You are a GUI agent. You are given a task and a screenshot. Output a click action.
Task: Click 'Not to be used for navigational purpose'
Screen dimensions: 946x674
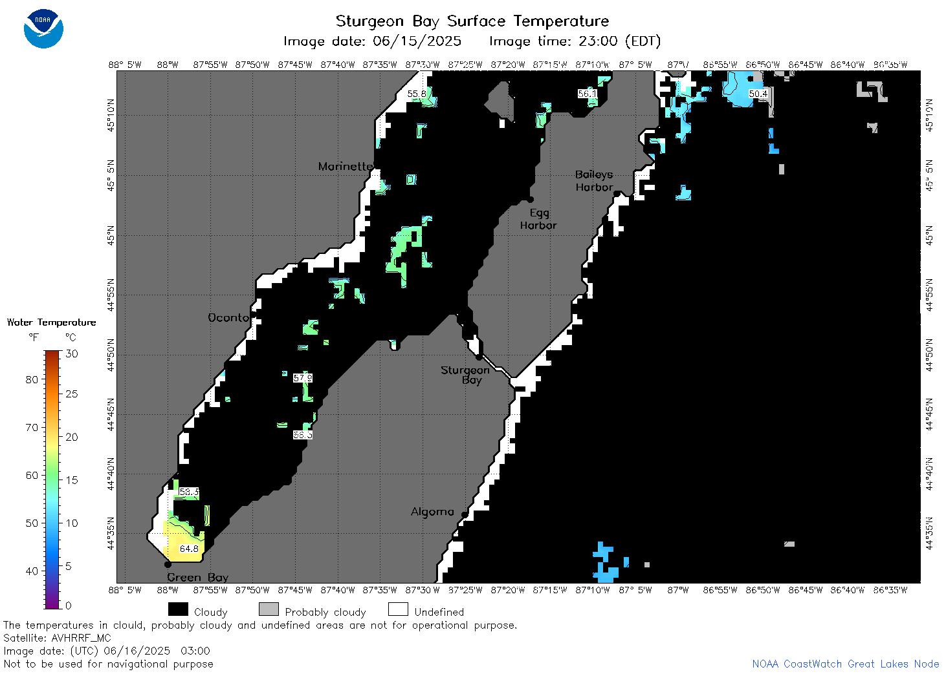click(108, 664)
